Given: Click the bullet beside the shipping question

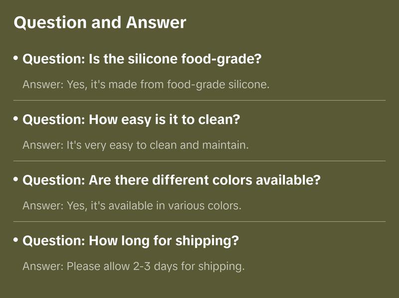Looking at the screenshot, I should (16, 240).
